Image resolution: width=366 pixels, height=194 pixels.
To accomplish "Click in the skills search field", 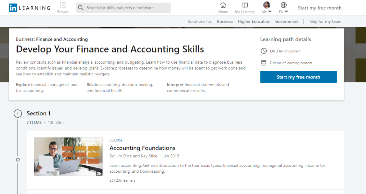I will click(127, 8).
